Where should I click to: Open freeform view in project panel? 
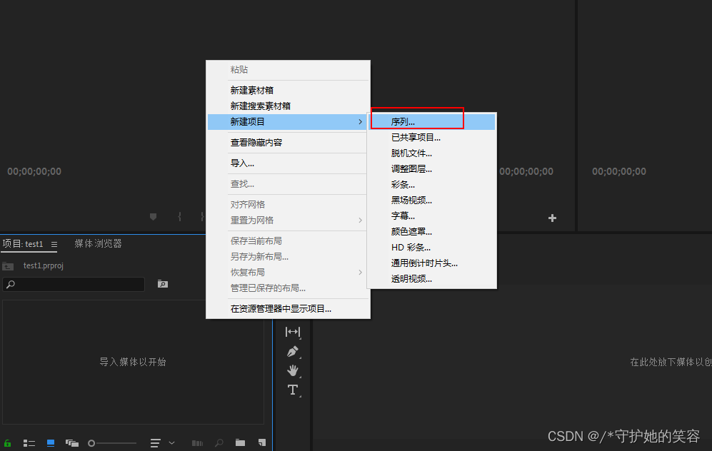tap(72, 443)
